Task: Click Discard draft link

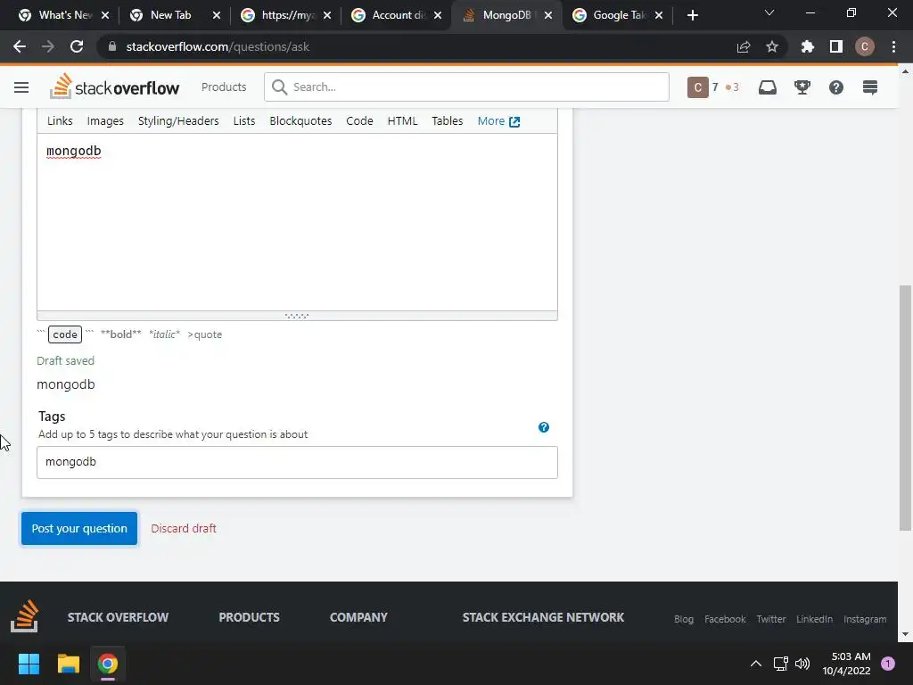Action: click(184, 528)
